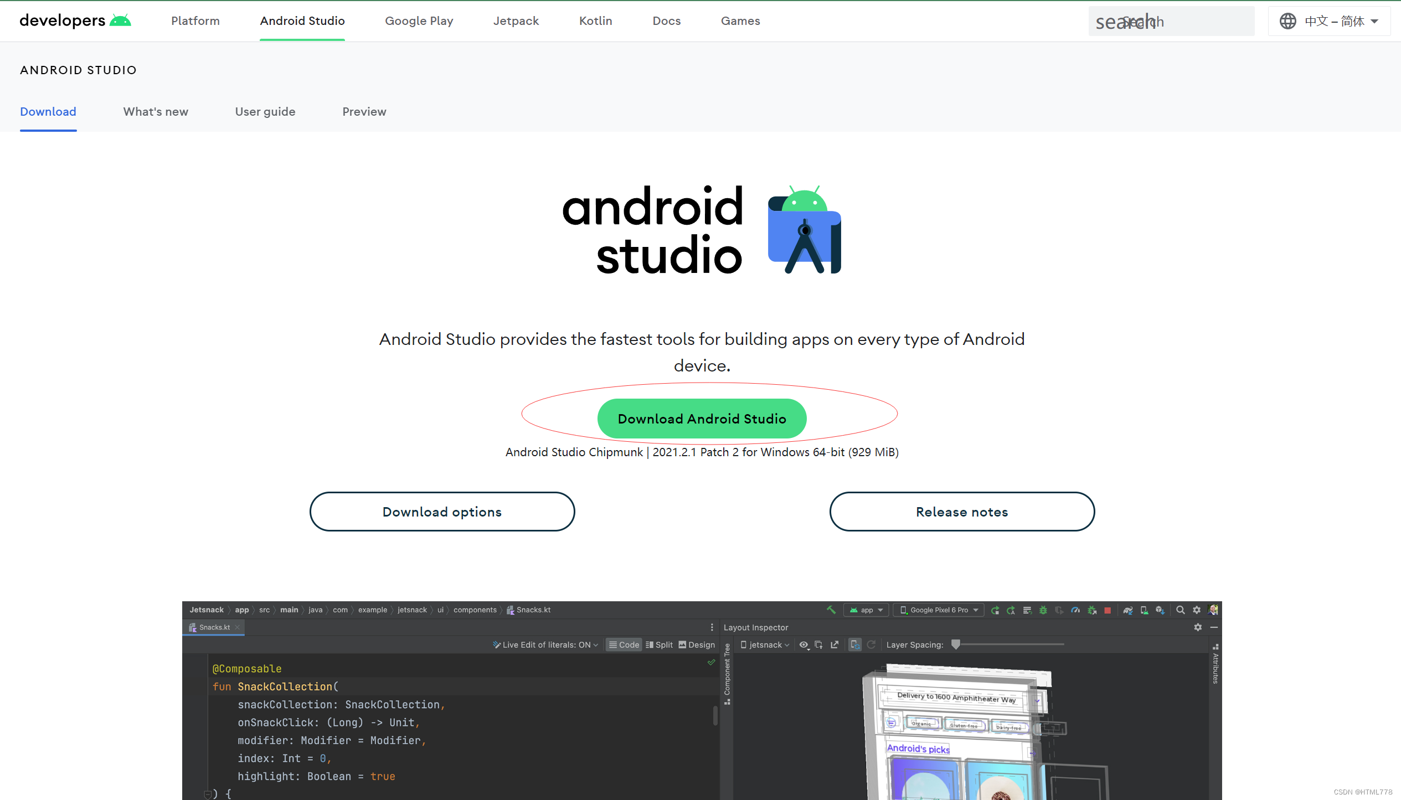Minimize the Layout Inspector panel
The image size is (1401, 800).
pyautogui.click(x=1214, y=627)
